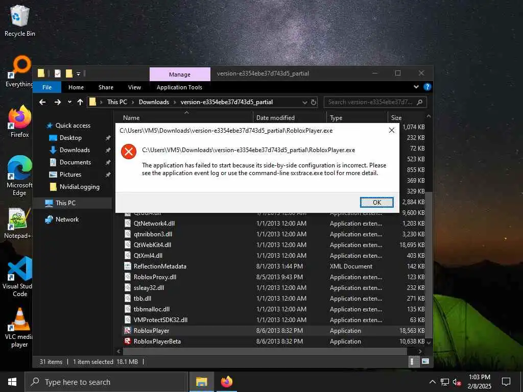The height and width of the screenshot is (392, 523).
Task: Select This PC in navigation pane
Action: pos(65,203)
